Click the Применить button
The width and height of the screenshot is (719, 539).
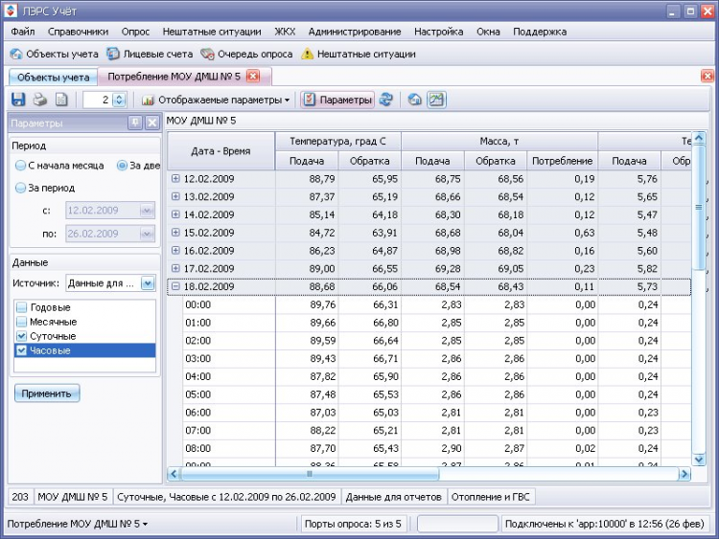pyautogui.click(x=47, y=393)
